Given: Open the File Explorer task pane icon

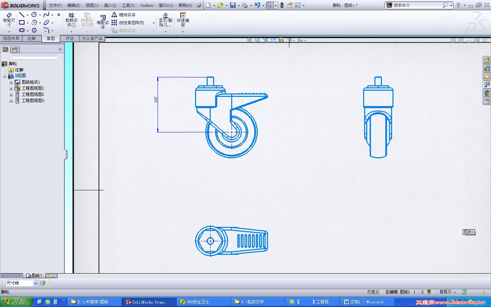Looking at the screenshot, I should (x=487, y=76).
